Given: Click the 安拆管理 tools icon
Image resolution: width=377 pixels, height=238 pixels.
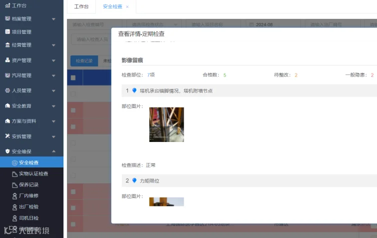Looking at the screenshot, I should pos(7,136).
